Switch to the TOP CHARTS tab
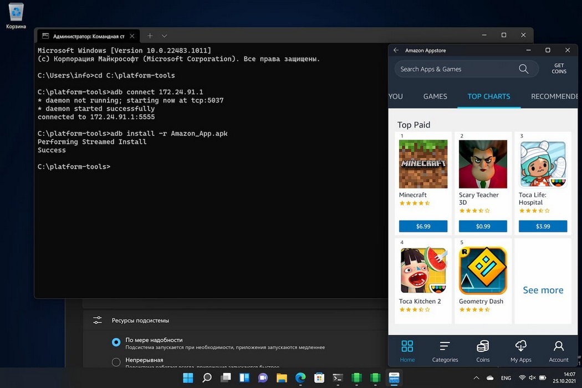 [x=489, y=96]
